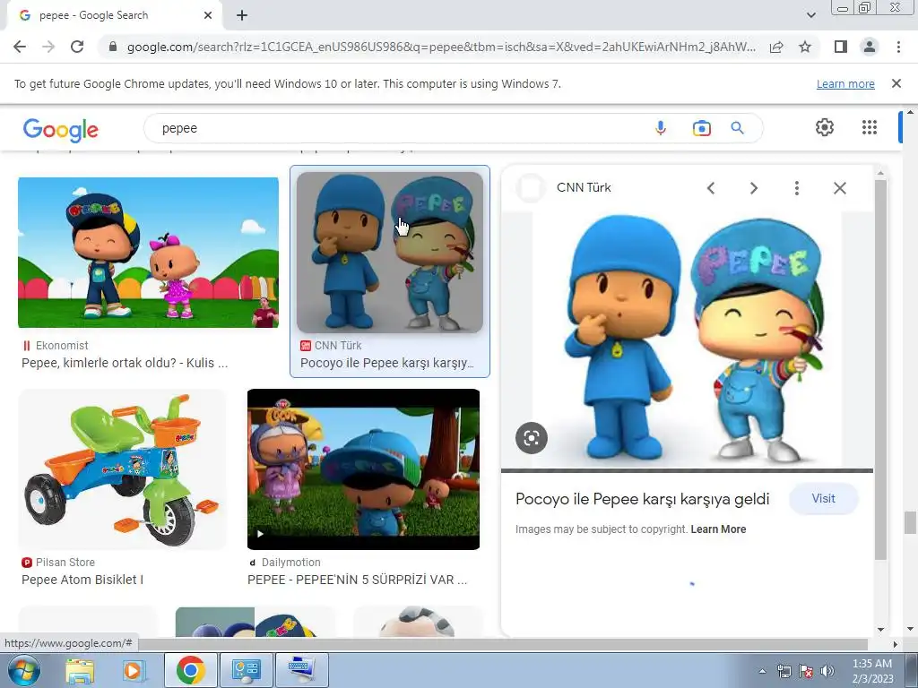Show previous image in preview panel
This screenshot has height=688, width=918.
pyautogui.click(x=711, y=188)
